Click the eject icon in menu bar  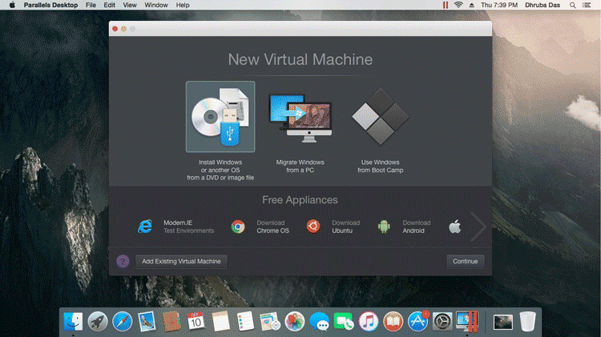471,5
